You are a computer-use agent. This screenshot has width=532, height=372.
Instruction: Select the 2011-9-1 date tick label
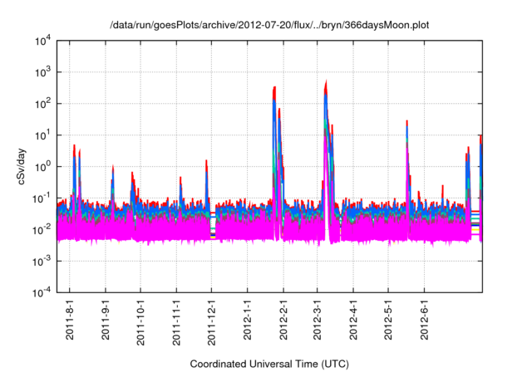click(x=106, y=321)
